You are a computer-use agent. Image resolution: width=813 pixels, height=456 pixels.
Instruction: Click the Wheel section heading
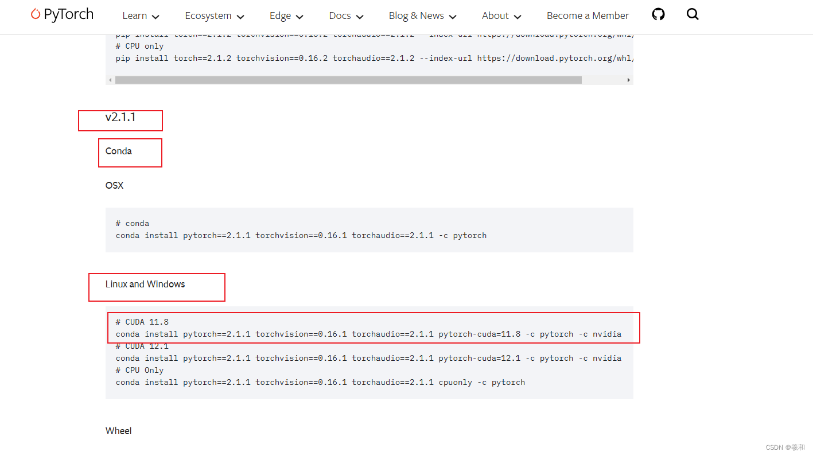(x=118, y=431)
